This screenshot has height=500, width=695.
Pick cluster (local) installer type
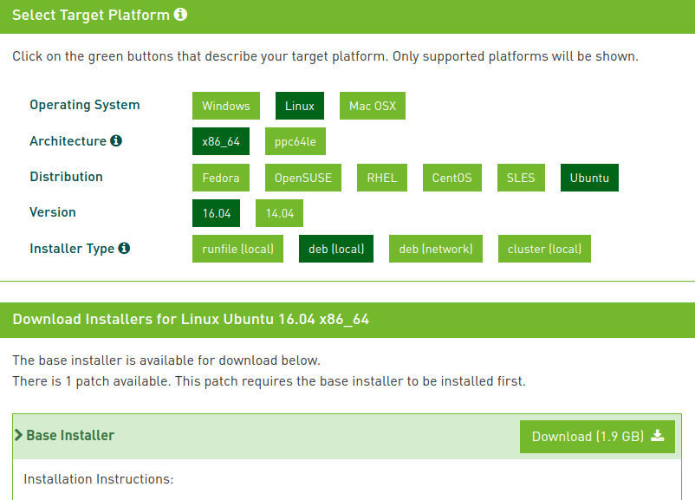tap(544, 249)
